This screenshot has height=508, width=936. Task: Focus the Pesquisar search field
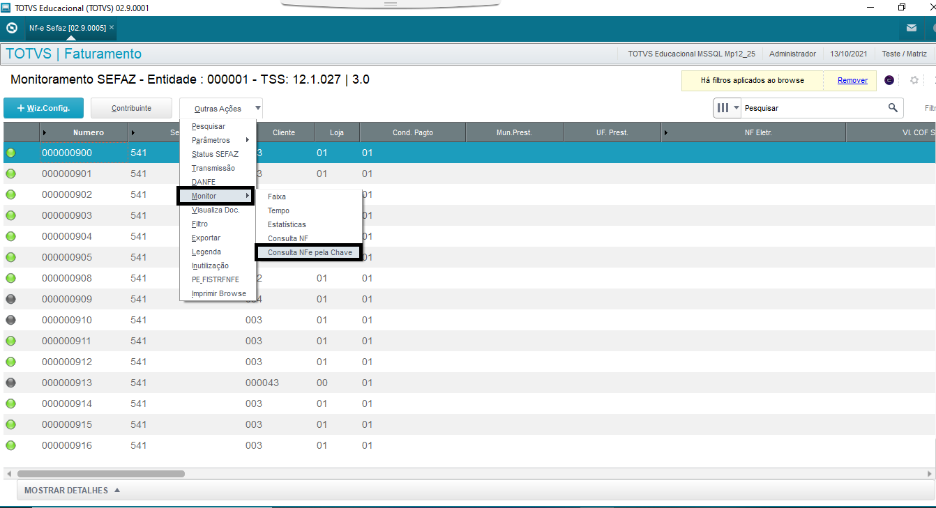815,108
